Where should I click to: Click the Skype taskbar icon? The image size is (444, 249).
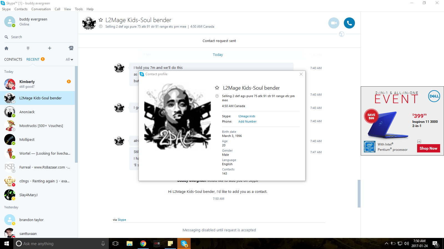pos(184,243)
